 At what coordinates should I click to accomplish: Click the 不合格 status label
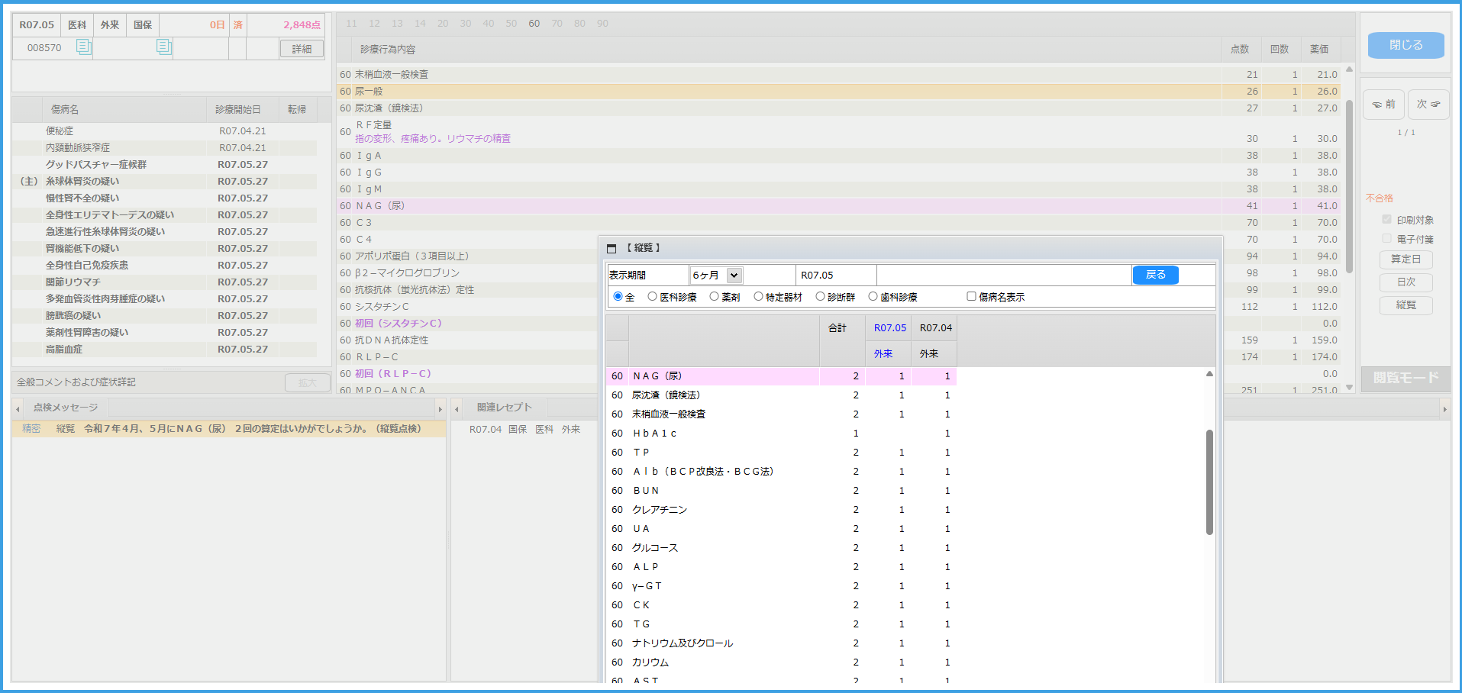tap(1380, 198)
